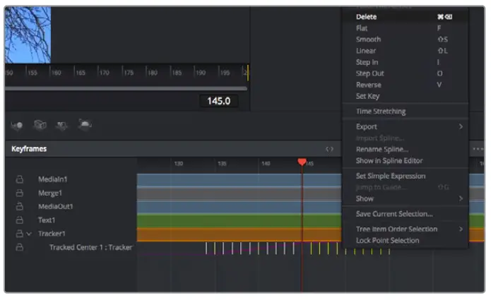Viewport: 491px width, 300px height.
Task: Click the red playhead marker in Keyframes
Action: (302, 162)
